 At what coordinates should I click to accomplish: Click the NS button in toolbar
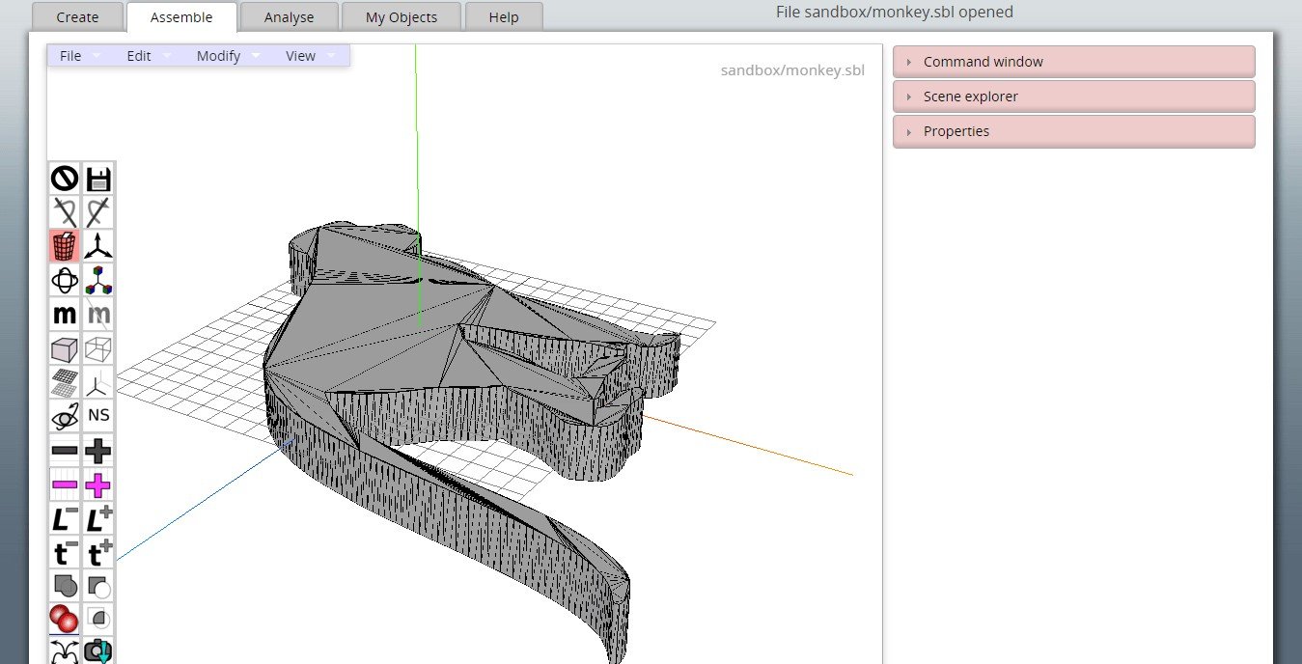[x=98, y=416]
